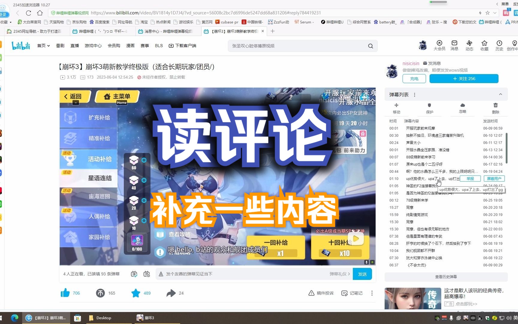Click the browser back arrow

pyautogui.click(x=17, y=13)
